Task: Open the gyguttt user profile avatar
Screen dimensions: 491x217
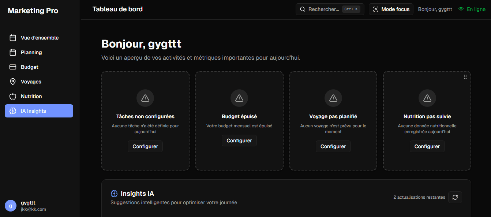Action: point(10,205)
